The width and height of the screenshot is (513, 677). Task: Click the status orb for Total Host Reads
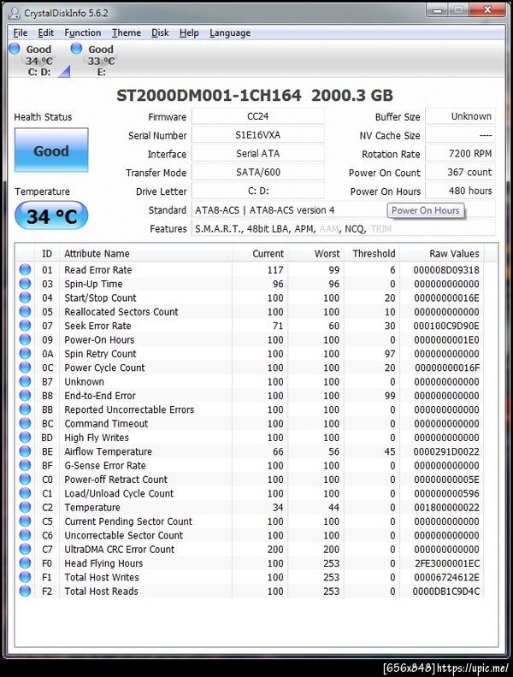[25, 591]
